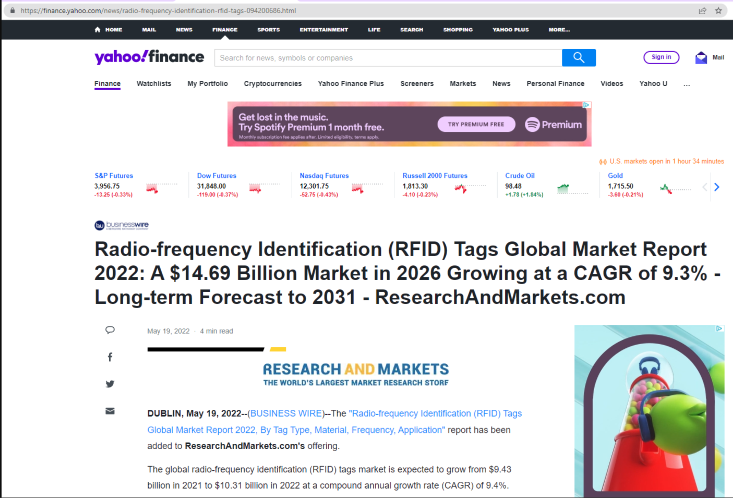This screenshot has height=498, width=733.
Task: Share article via email envelope icon
Action: 110,411
